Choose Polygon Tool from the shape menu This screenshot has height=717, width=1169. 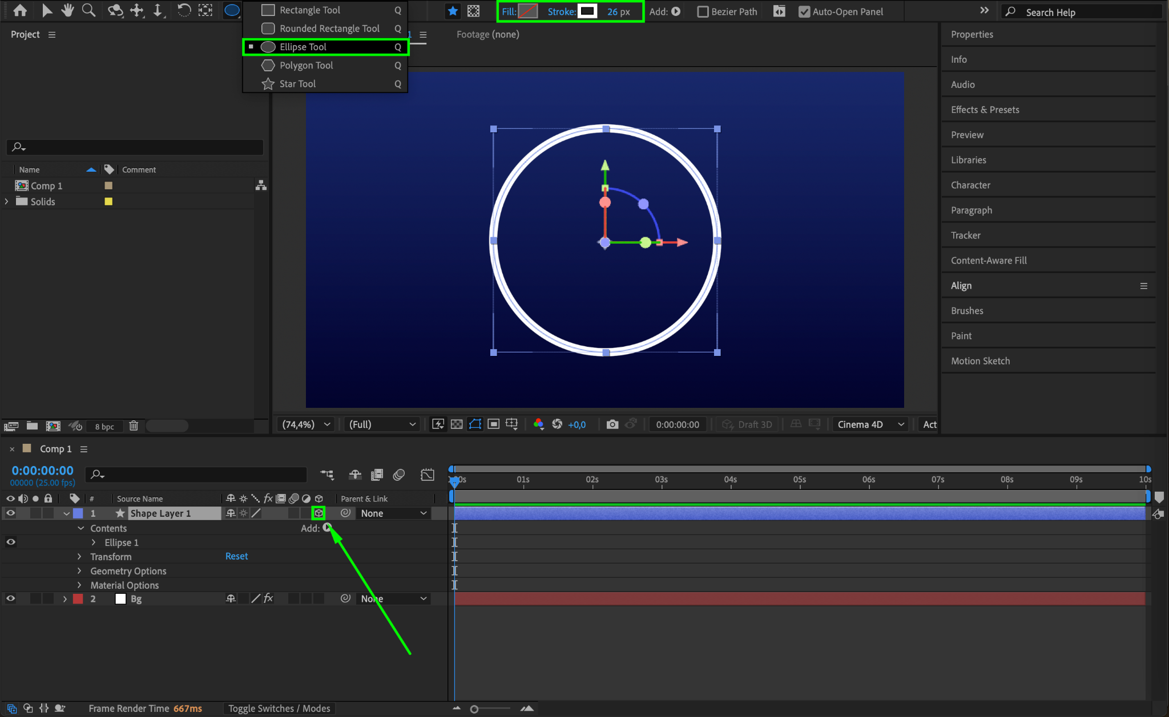[307, 66]
